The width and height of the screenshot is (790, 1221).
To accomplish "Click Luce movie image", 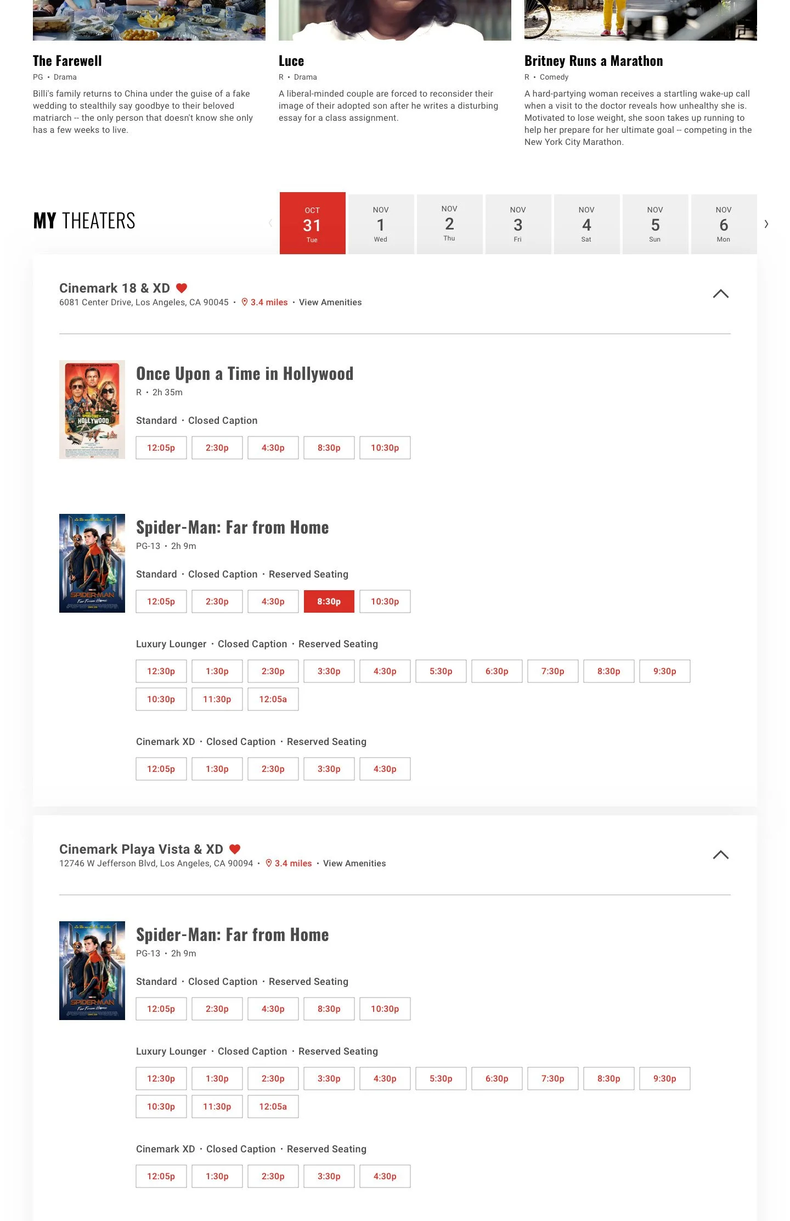I will tap(395, 20).
